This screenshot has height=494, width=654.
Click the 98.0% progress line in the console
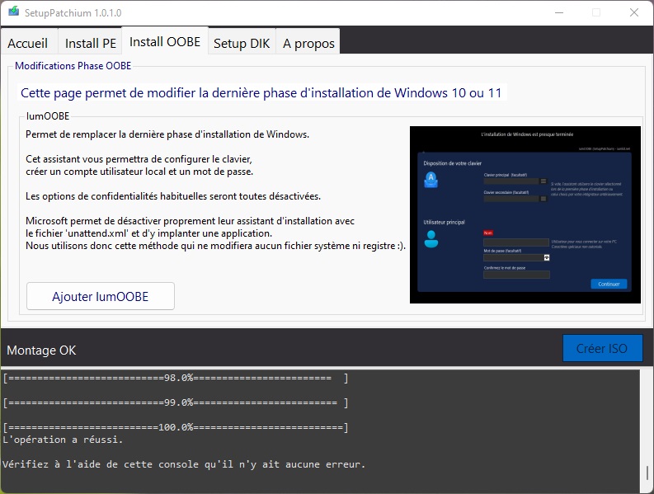click(175, 378)
